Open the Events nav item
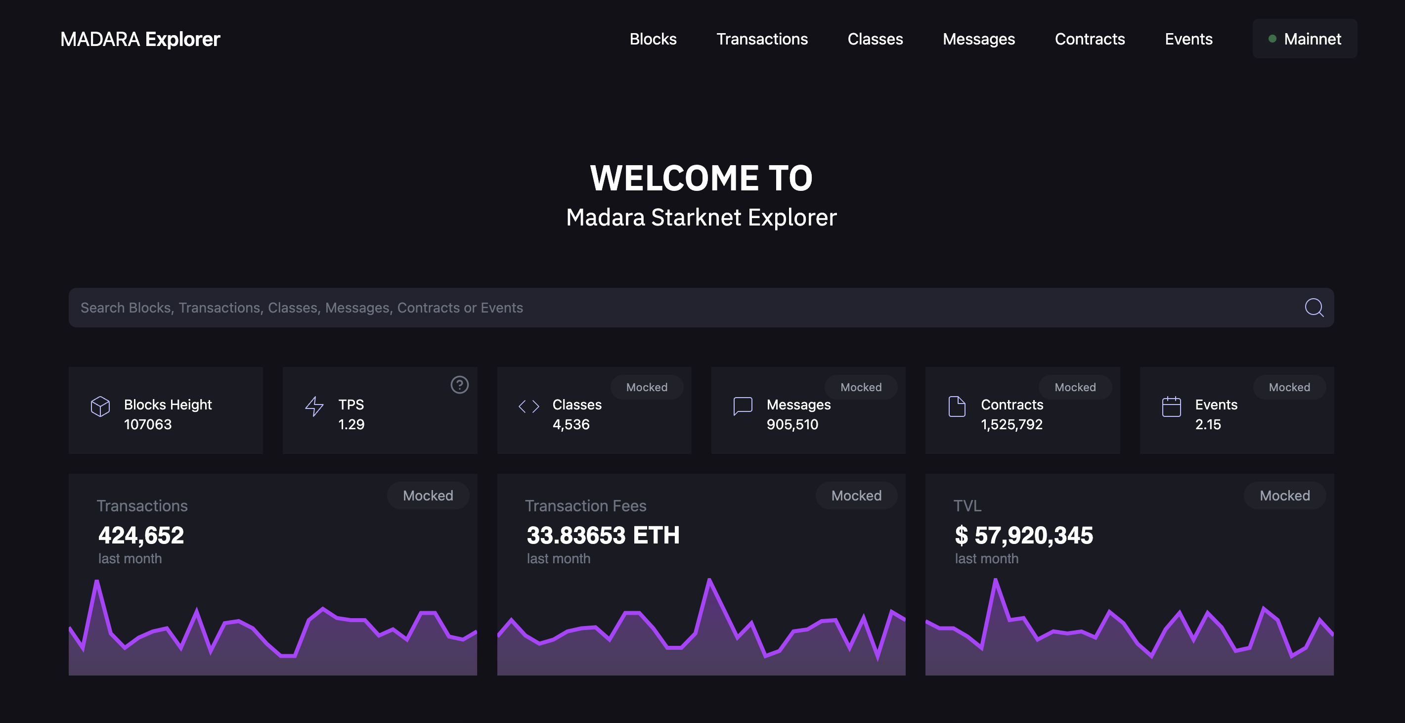Viewport: 1405px width, 723px height. coord(1188,39)
